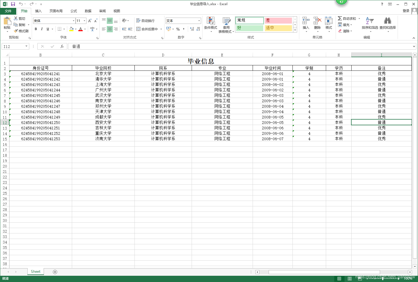
Task: Open Merge and Center options arrow
Action: (x=161, y=29)
